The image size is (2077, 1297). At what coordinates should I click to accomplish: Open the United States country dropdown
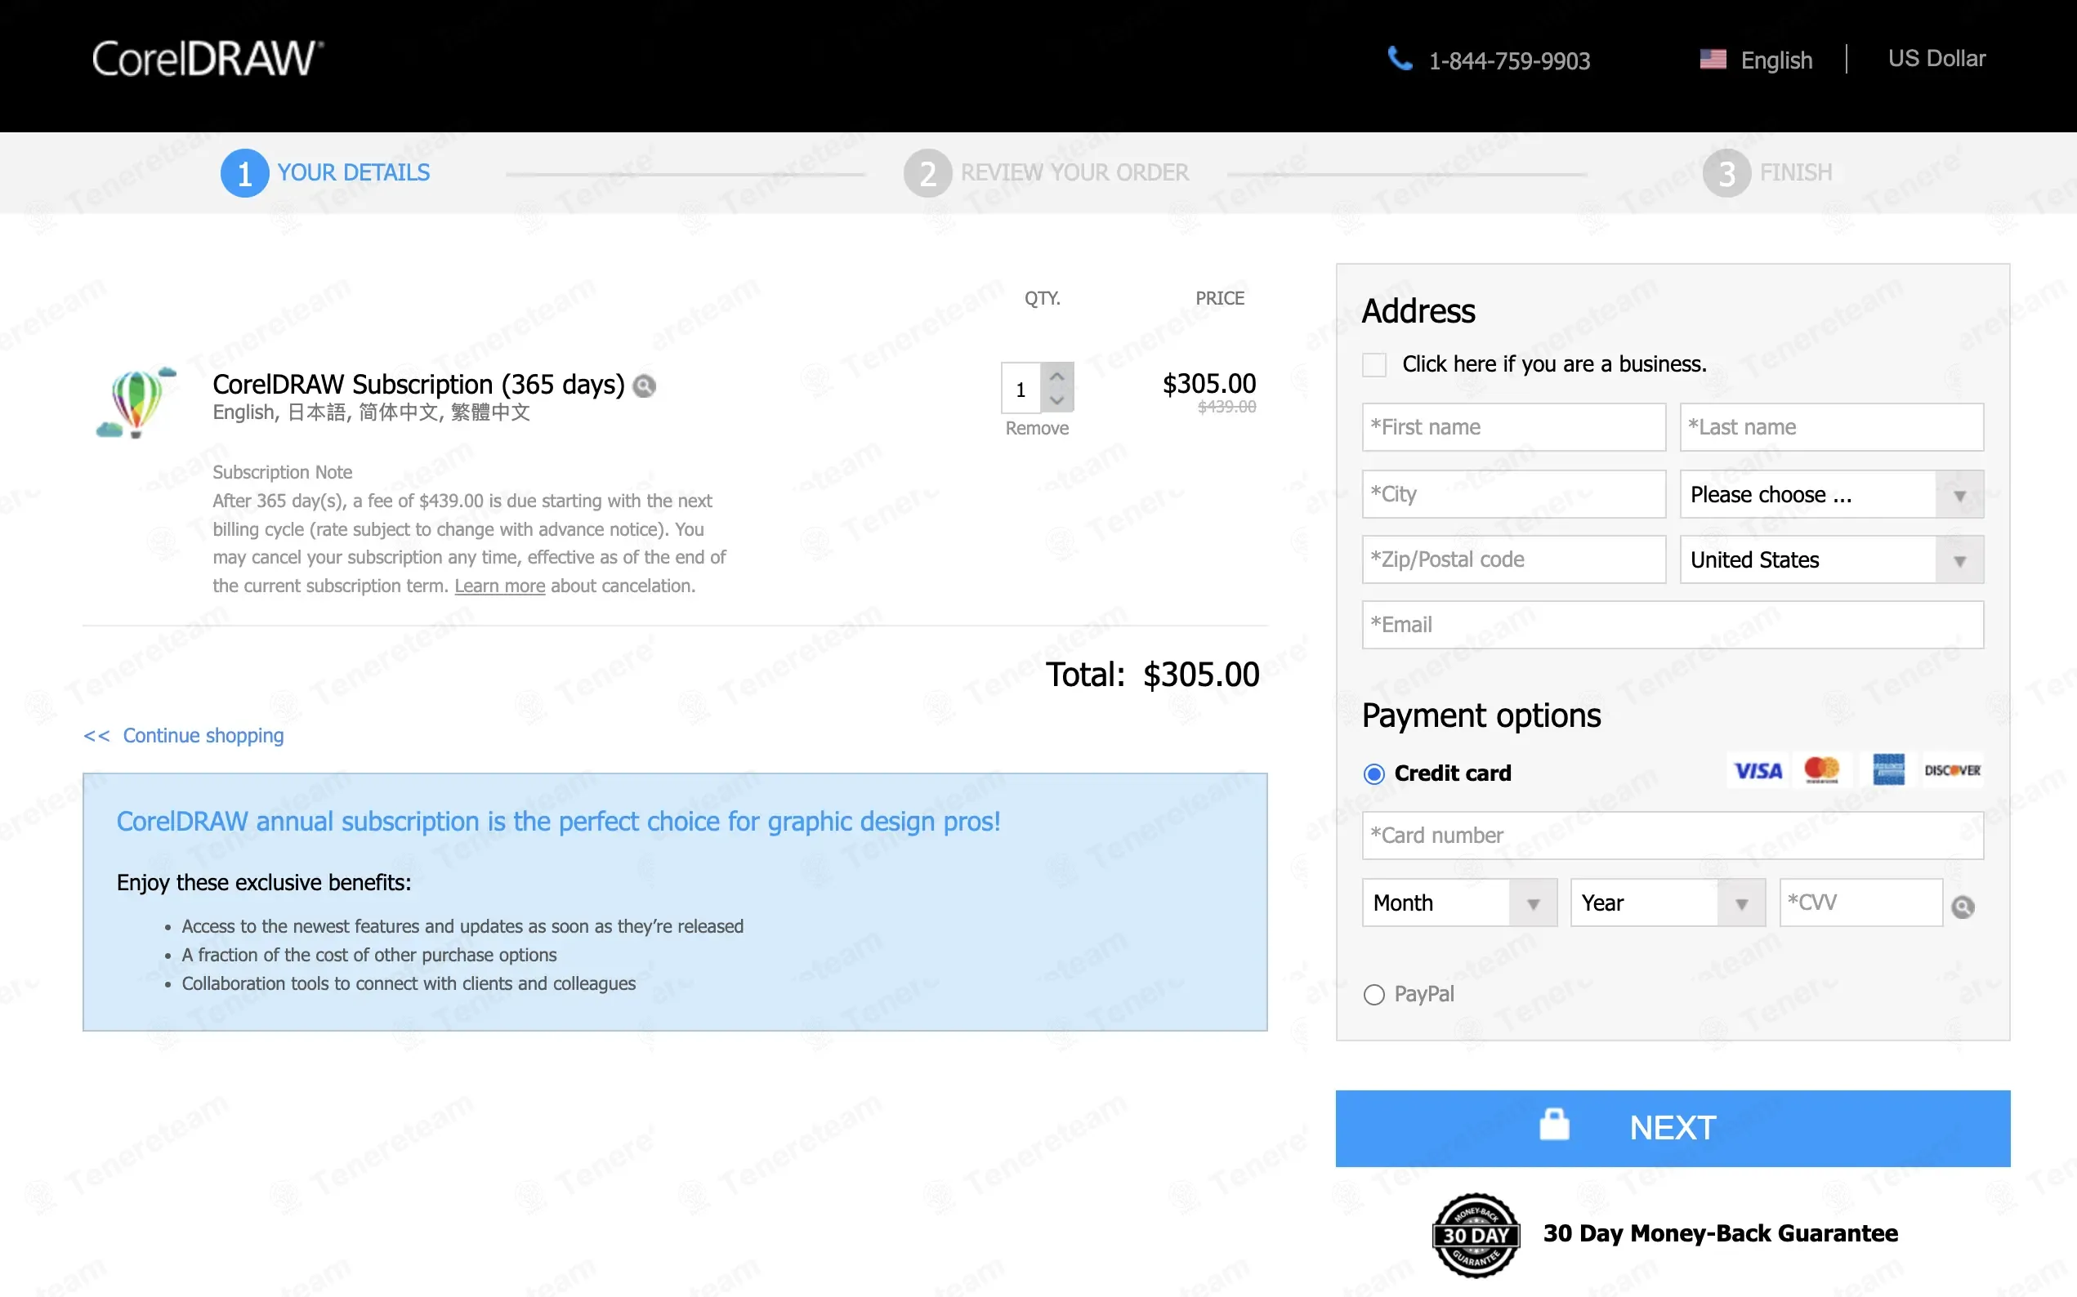click(x=1831, y=560)
